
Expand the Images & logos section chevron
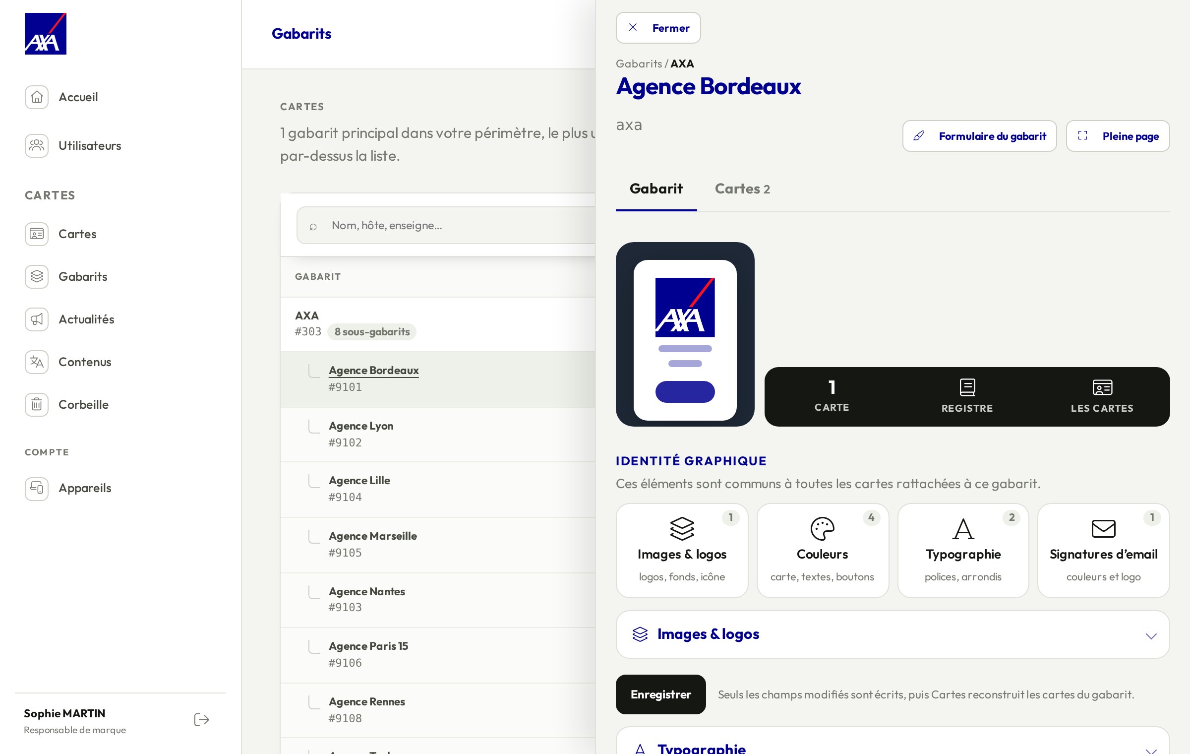coord(1151,635)
